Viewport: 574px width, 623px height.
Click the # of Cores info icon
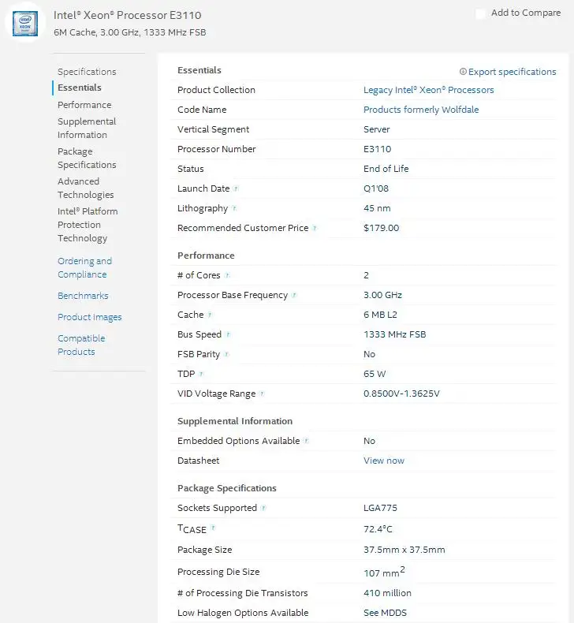(227, 275)
